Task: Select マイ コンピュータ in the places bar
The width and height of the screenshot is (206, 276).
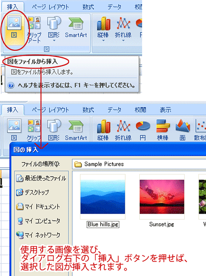Action: [x=39, y=221]
